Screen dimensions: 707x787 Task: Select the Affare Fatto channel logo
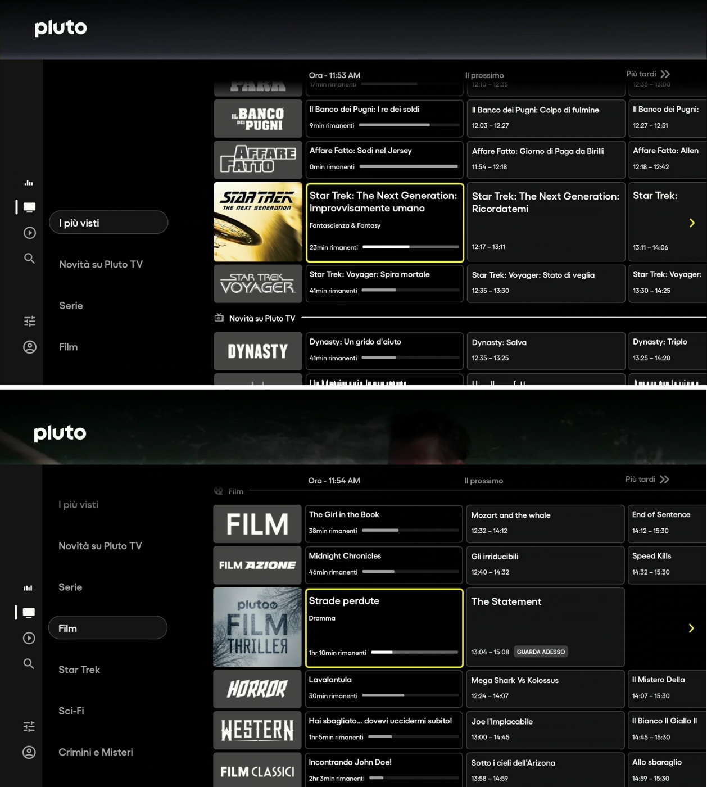[258, 160]
